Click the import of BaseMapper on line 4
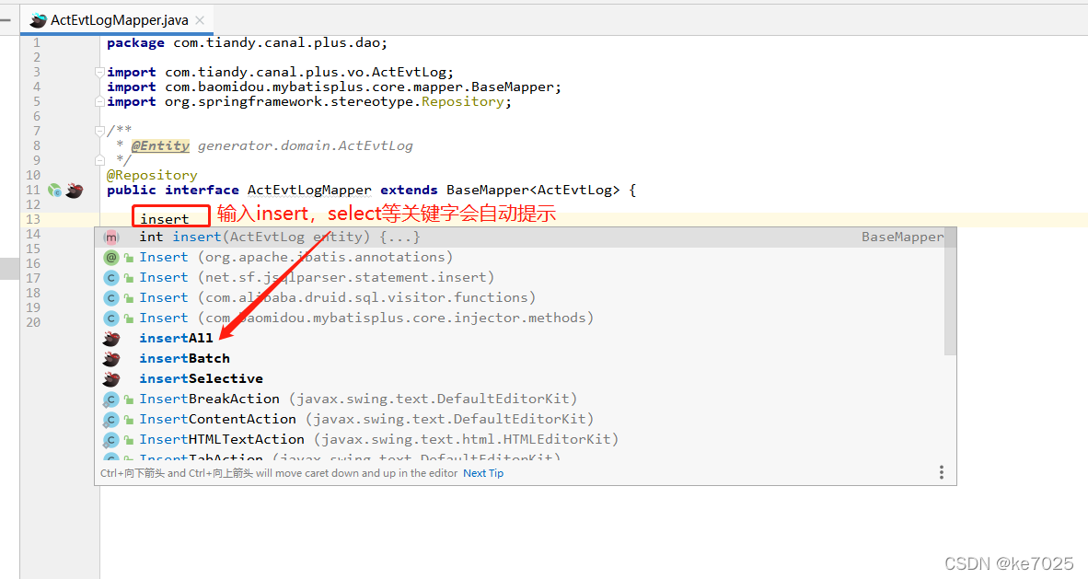The image size is (1088, 579). [334, 87]
